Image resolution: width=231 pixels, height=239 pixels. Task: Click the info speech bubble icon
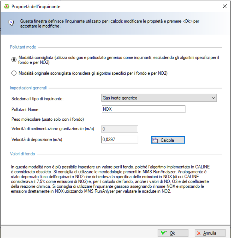[11, 23]
